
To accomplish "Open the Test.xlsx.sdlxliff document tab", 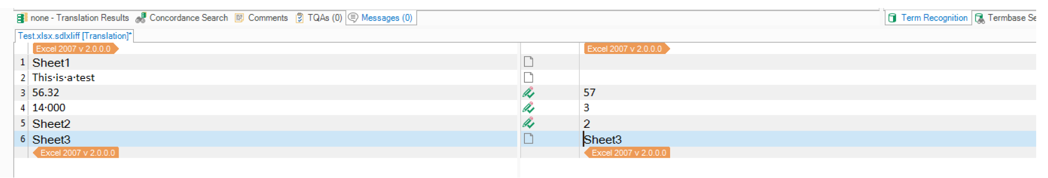I will point(74,36).
